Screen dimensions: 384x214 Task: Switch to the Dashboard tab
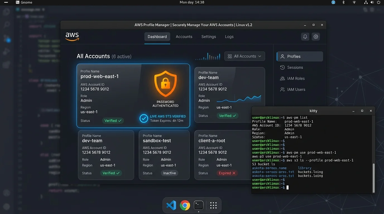[x=157, y=37]
